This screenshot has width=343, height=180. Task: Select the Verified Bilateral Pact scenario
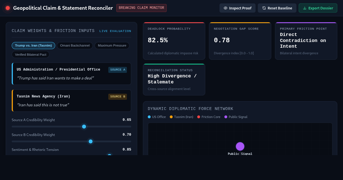[31, 54]
